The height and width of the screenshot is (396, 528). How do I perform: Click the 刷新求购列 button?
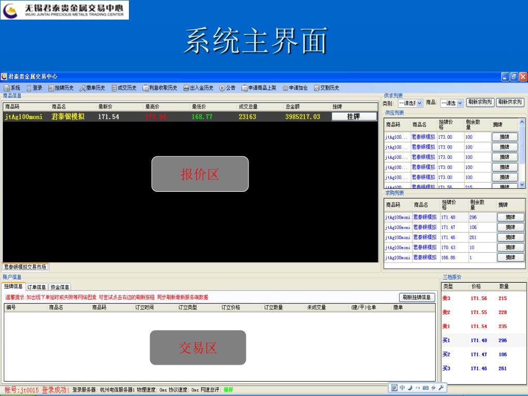tap(480, 102)
